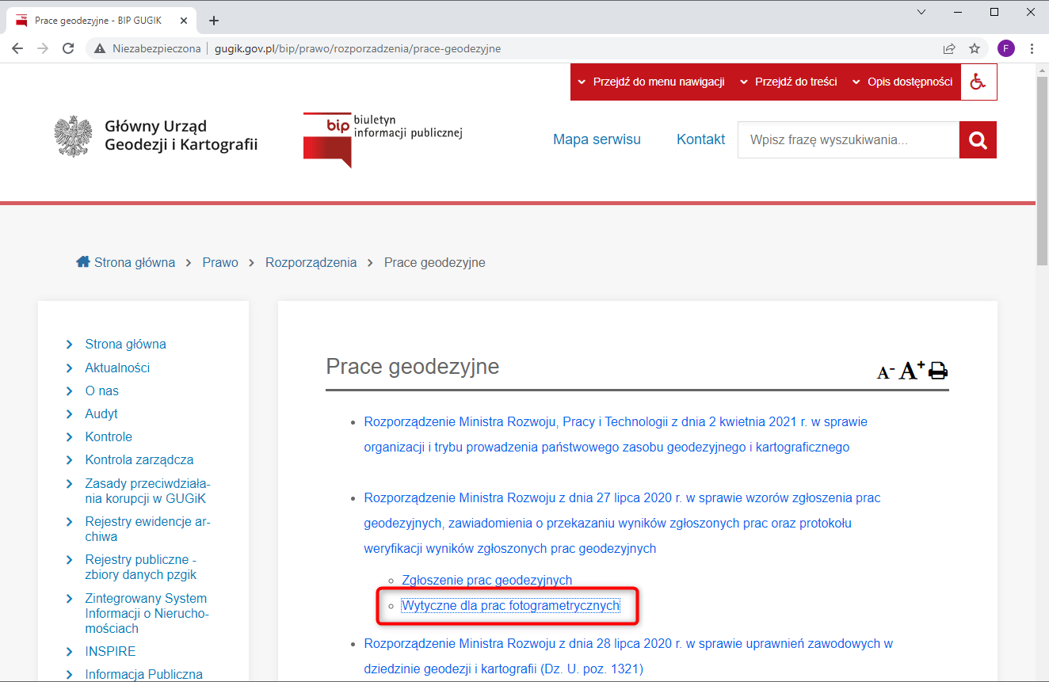Open the browser profile avatar
Image resolution: width=1049 pixels, height=682 pixels.
click(1005, 48)
